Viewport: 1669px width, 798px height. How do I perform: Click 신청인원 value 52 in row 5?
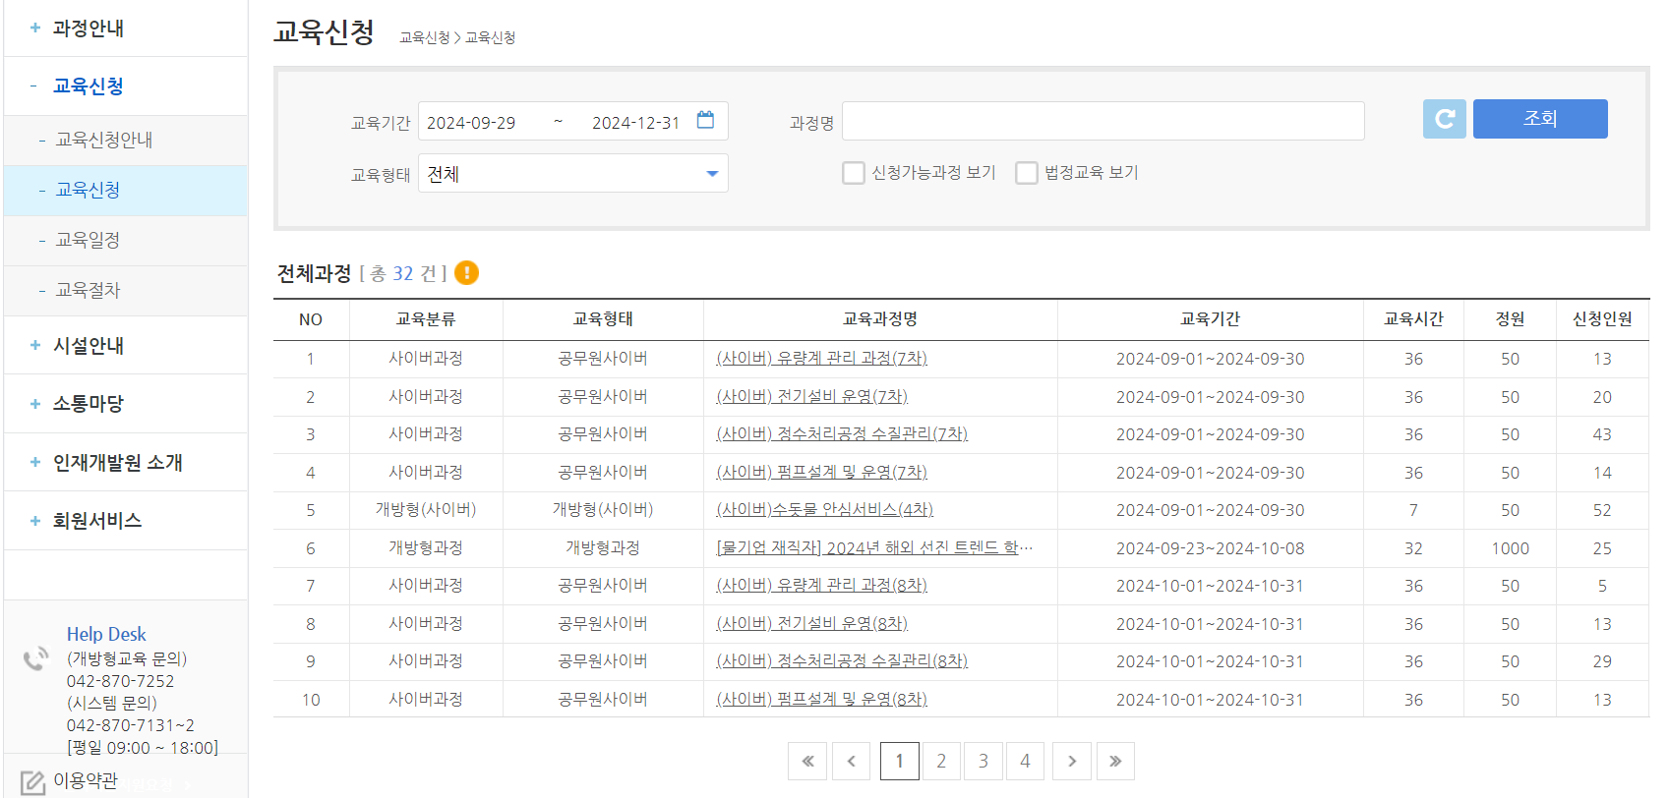click(x=1602, y=510)
